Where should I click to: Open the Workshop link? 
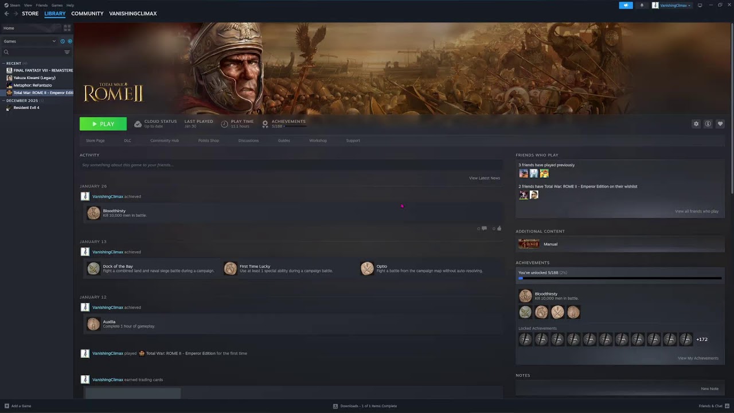tap(318, 141)
